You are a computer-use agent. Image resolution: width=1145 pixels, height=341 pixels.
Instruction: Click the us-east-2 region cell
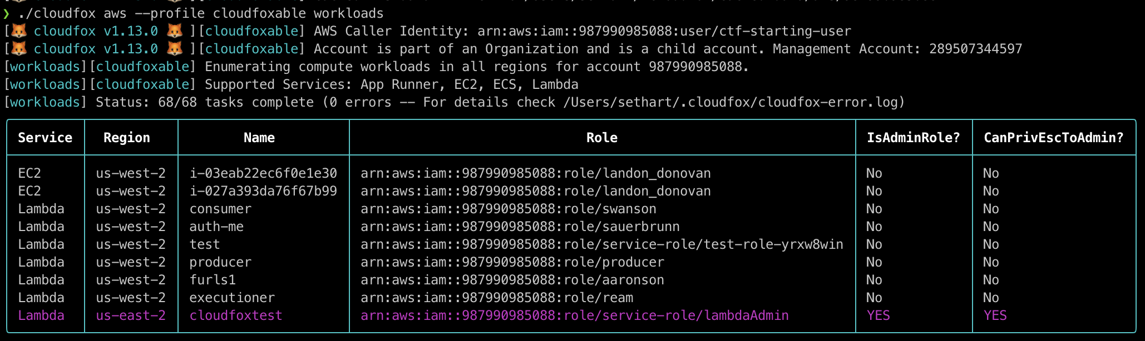click(131, 315)
